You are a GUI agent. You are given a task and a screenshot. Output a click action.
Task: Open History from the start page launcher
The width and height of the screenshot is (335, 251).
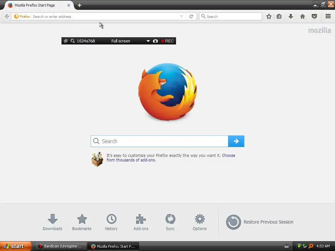point(111,222)
